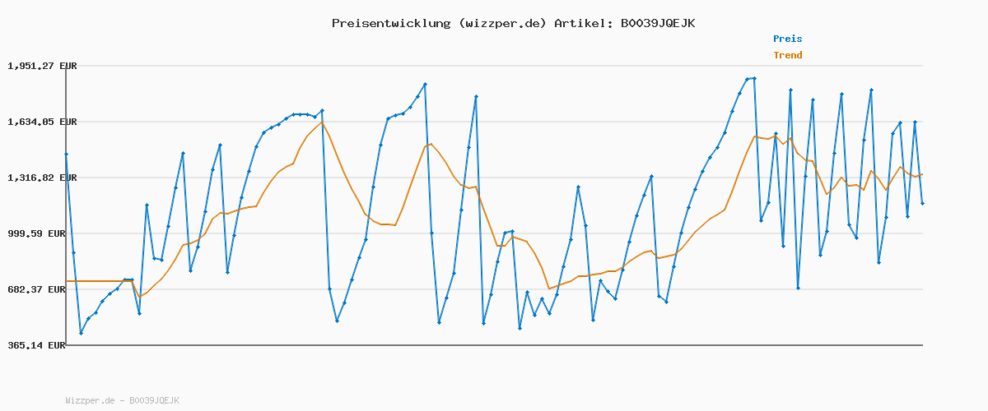Select the highest blue price data point

point(754,78)
